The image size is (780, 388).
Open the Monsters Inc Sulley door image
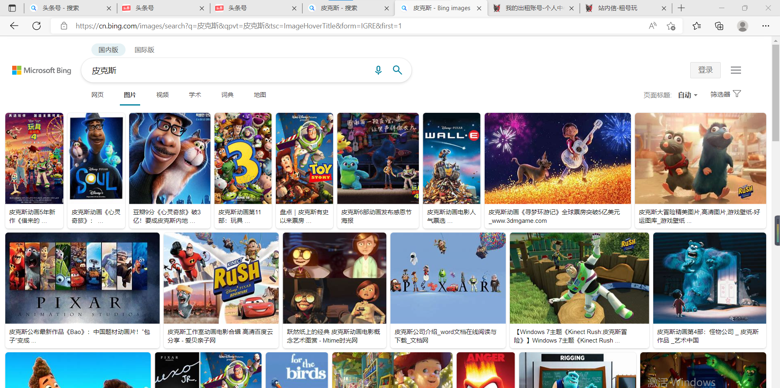709,278
